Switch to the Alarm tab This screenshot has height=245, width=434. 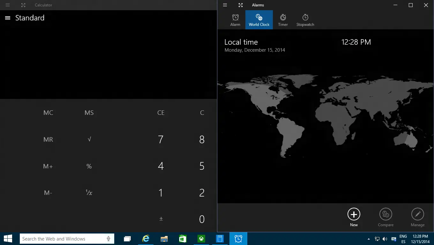(x=235, y=19)
